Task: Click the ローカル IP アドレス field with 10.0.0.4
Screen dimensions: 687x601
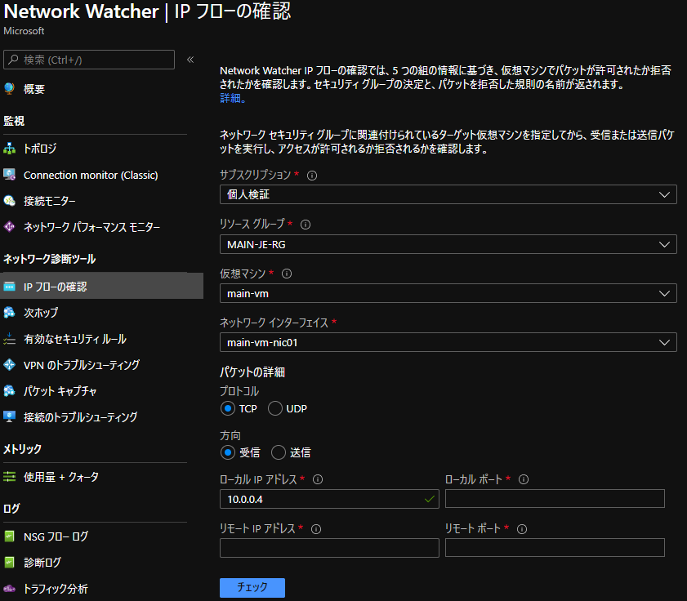Action: click(329, 499)
